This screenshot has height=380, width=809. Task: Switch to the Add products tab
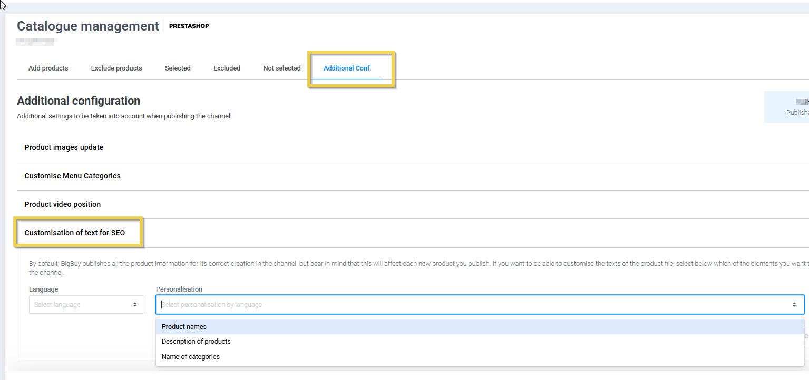click(x=48, y=68)
